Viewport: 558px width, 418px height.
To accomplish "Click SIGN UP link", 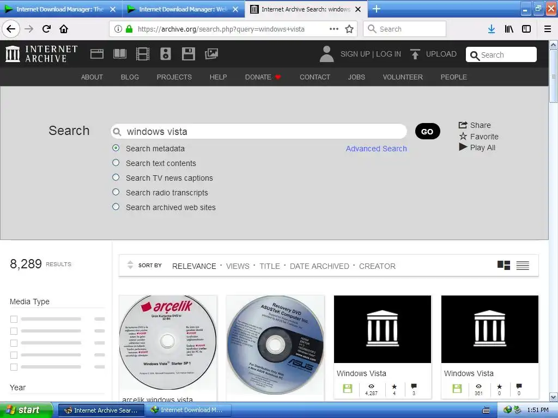I will point(355,54).
